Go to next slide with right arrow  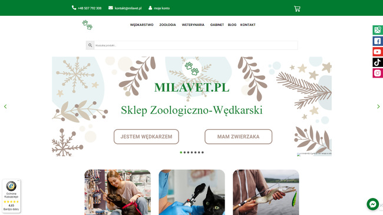click(x=378, y=106)
